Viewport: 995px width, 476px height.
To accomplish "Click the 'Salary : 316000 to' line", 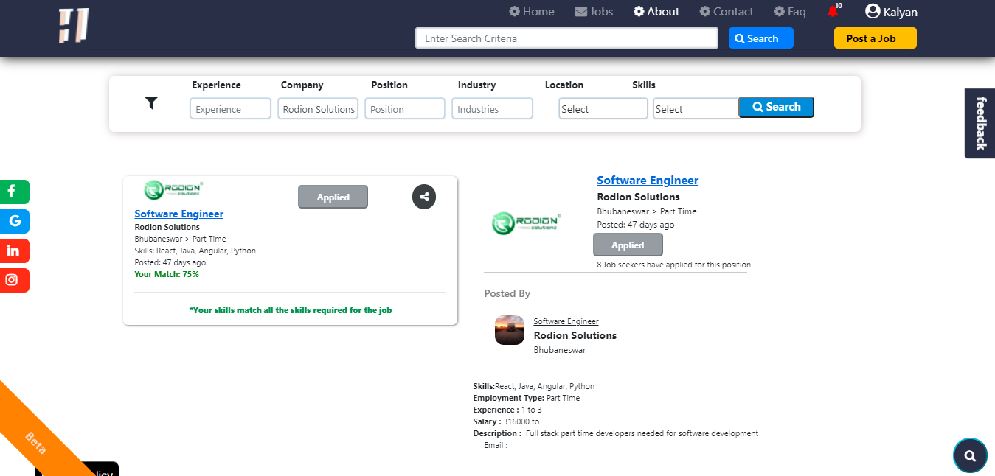I will (x=506, y=421).
